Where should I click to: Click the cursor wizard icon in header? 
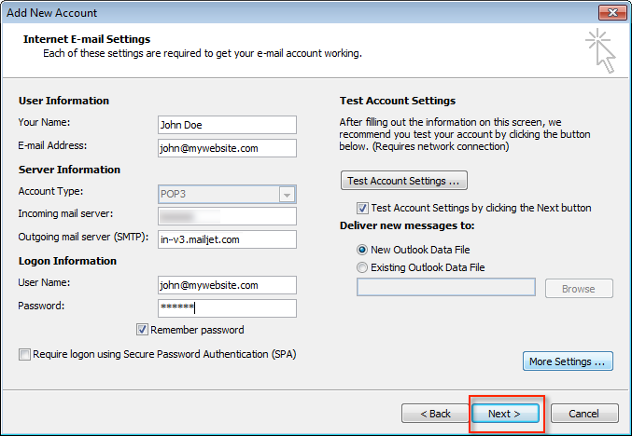(x=601, y=50)
